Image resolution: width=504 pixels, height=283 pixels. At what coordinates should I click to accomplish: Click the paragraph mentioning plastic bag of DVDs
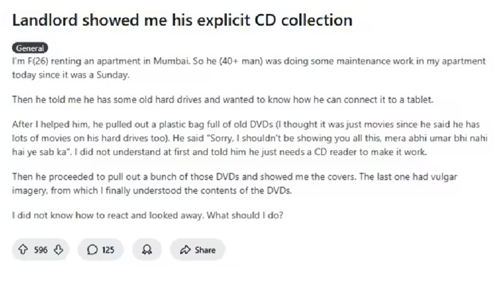[246, 139]
